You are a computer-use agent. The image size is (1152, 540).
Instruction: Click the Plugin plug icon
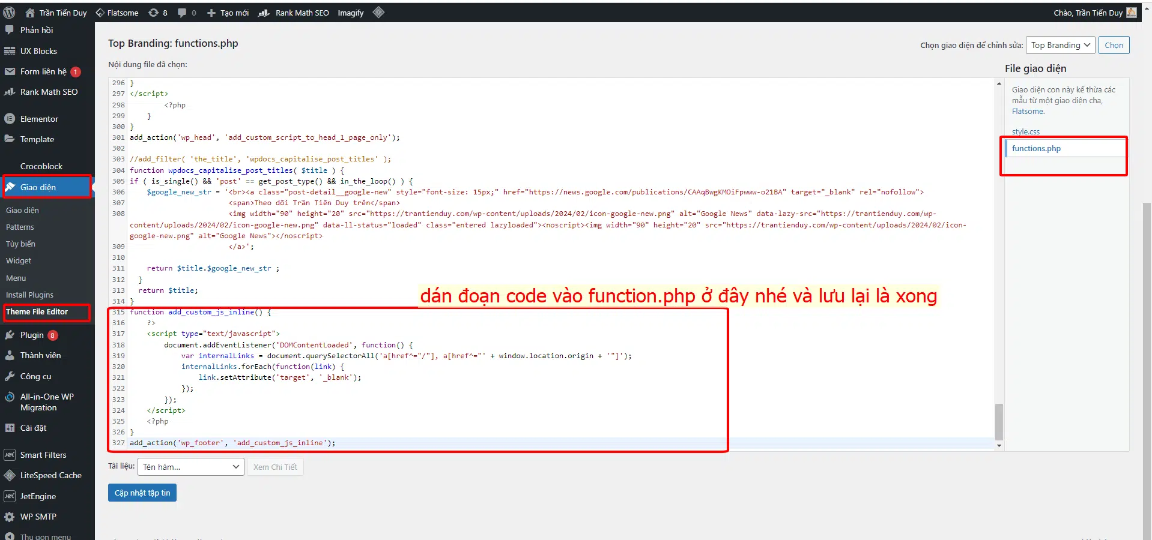tap(10, 335)
